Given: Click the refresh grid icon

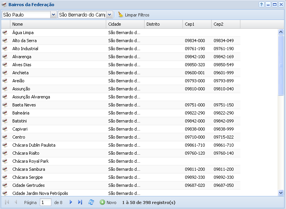Looking at the screenshot, I should (x=91, y=202).
